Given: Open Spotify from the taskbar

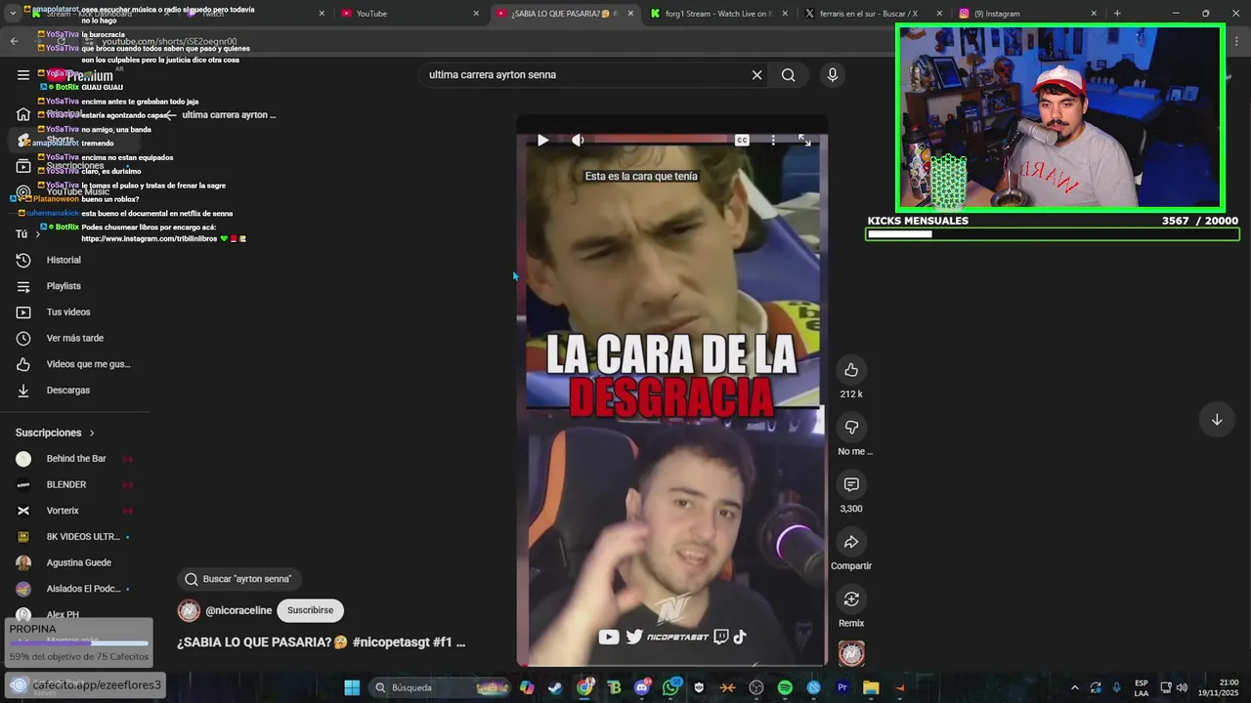Looking at the screenshot, I should point(785,687).
